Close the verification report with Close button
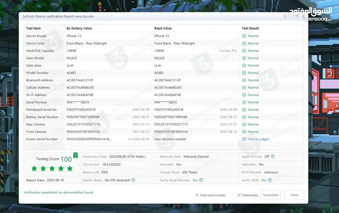The width and height of the screenshot is (339, 213). coord(294,195)
